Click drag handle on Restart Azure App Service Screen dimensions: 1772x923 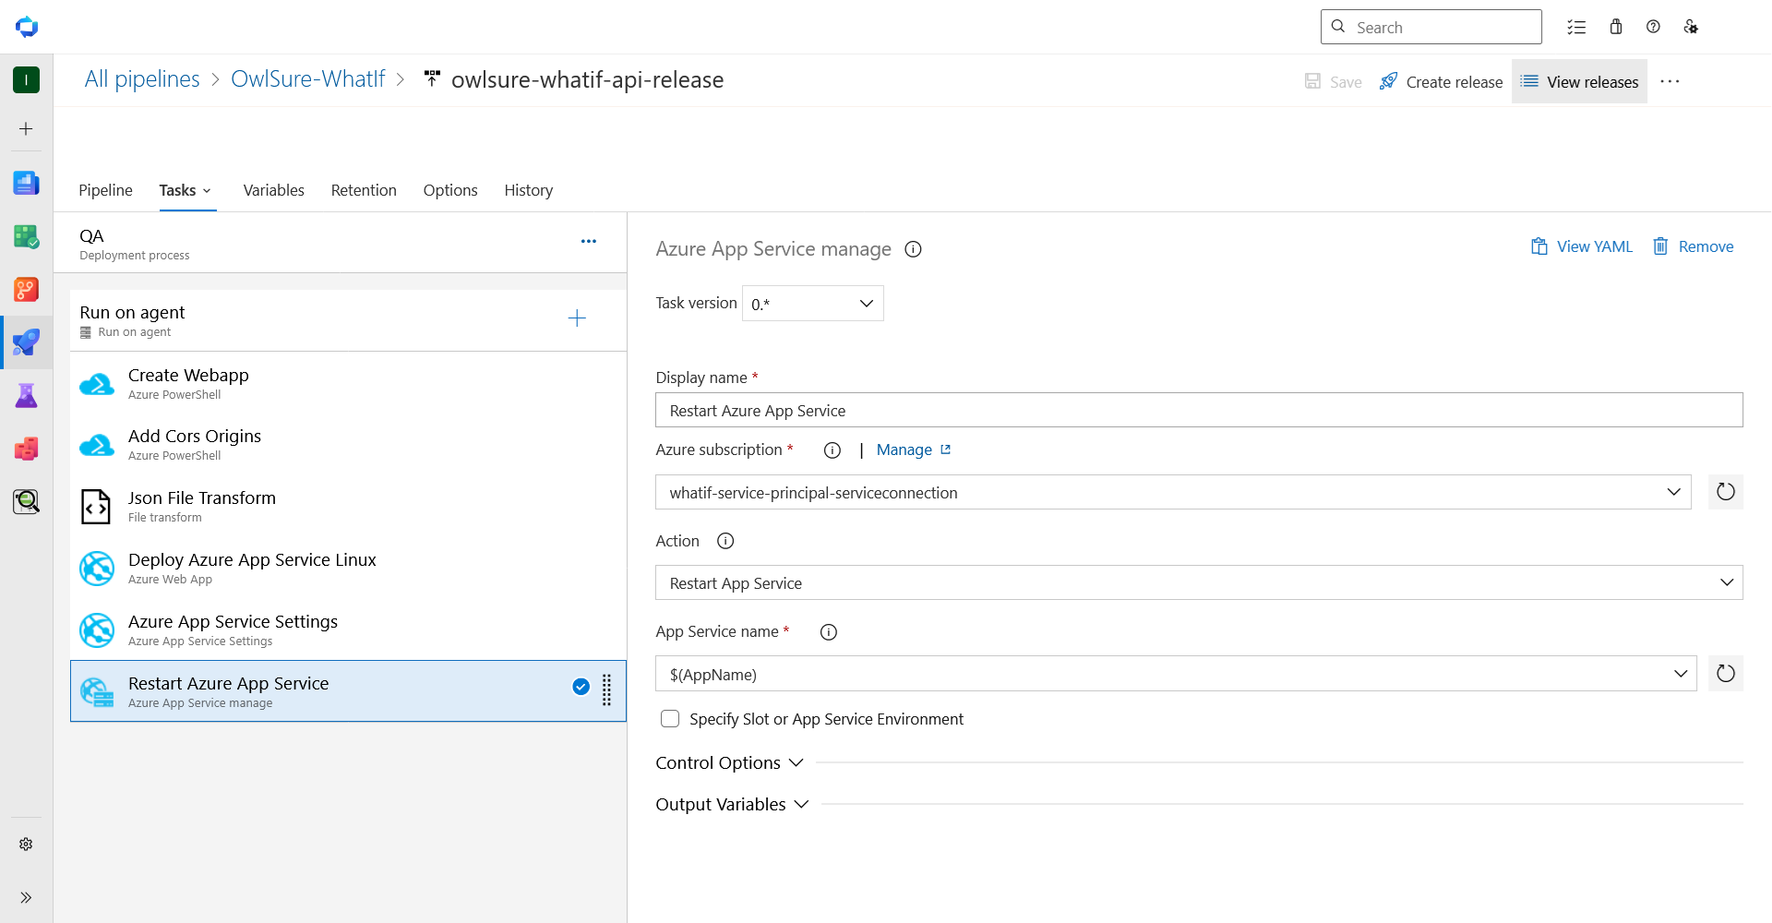[606, 690]
